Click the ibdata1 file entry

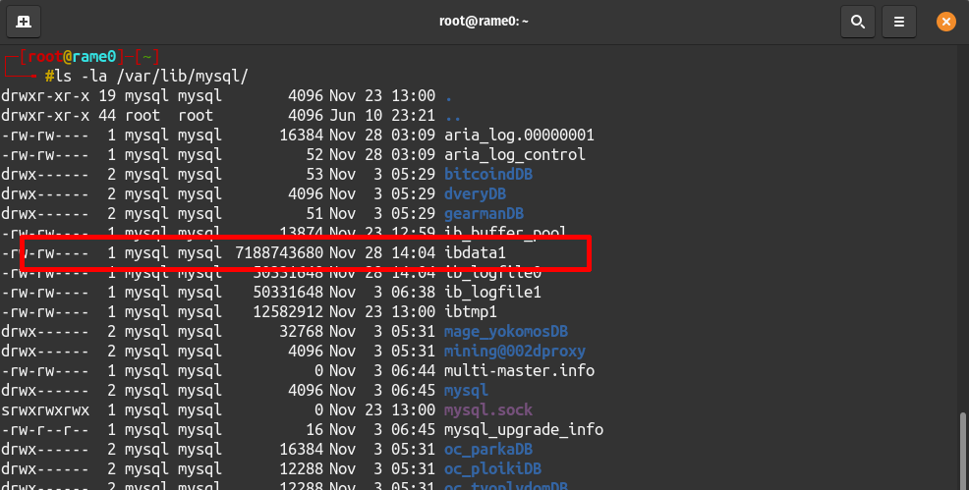(476, 252)
